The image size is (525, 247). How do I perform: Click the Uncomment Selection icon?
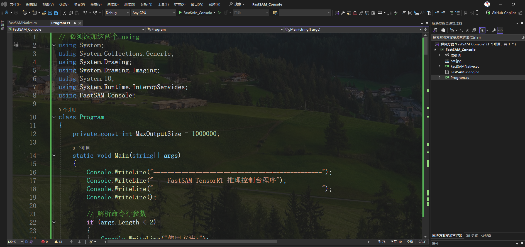click(x=457, y=13)
